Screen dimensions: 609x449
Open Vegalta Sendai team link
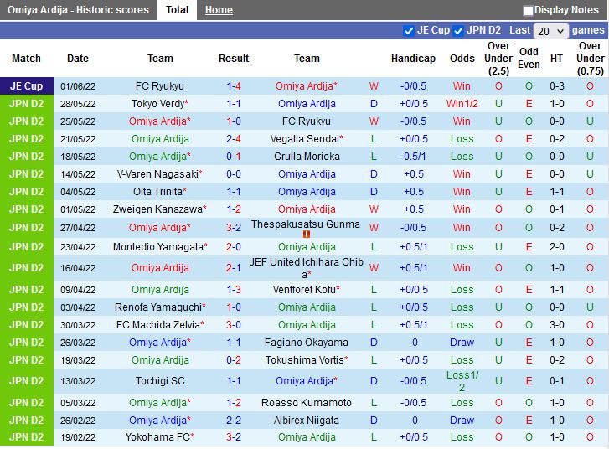[307, 139]
